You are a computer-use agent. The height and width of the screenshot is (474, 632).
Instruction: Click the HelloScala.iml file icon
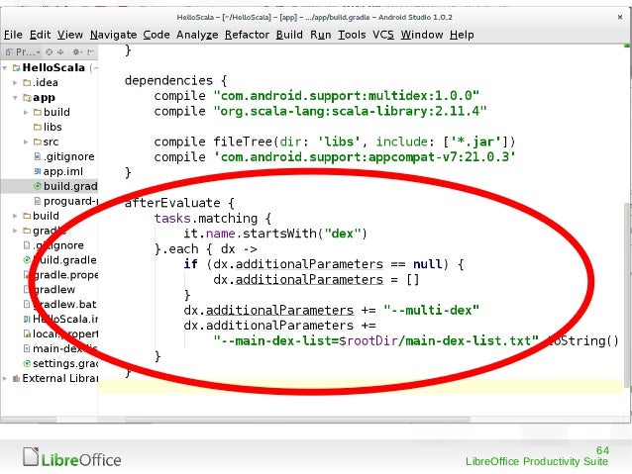click(27, 319)
